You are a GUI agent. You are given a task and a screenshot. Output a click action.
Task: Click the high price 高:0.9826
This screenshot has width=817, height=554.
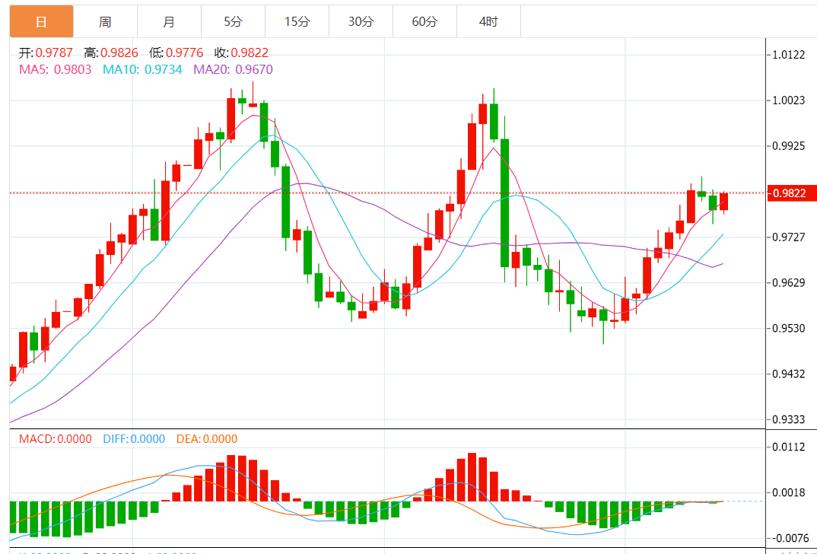click(x=111, y=53)
